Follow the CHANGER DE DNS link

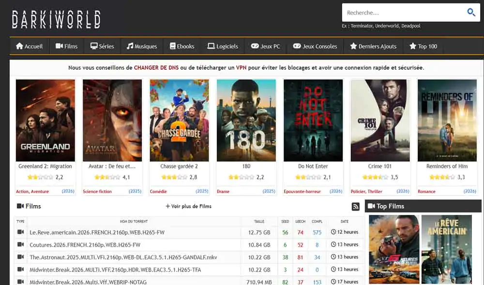click(156, 68)
